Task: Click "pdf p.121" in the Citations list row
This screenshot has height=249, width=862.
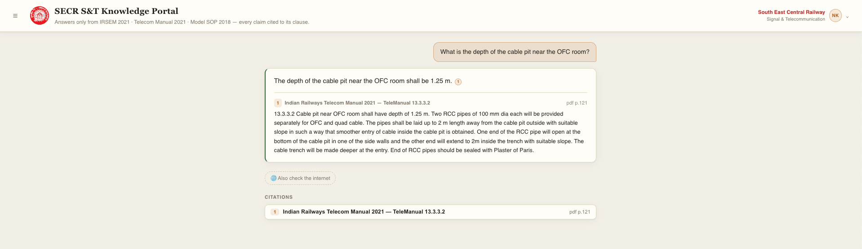Action: (x=580, y=212)
